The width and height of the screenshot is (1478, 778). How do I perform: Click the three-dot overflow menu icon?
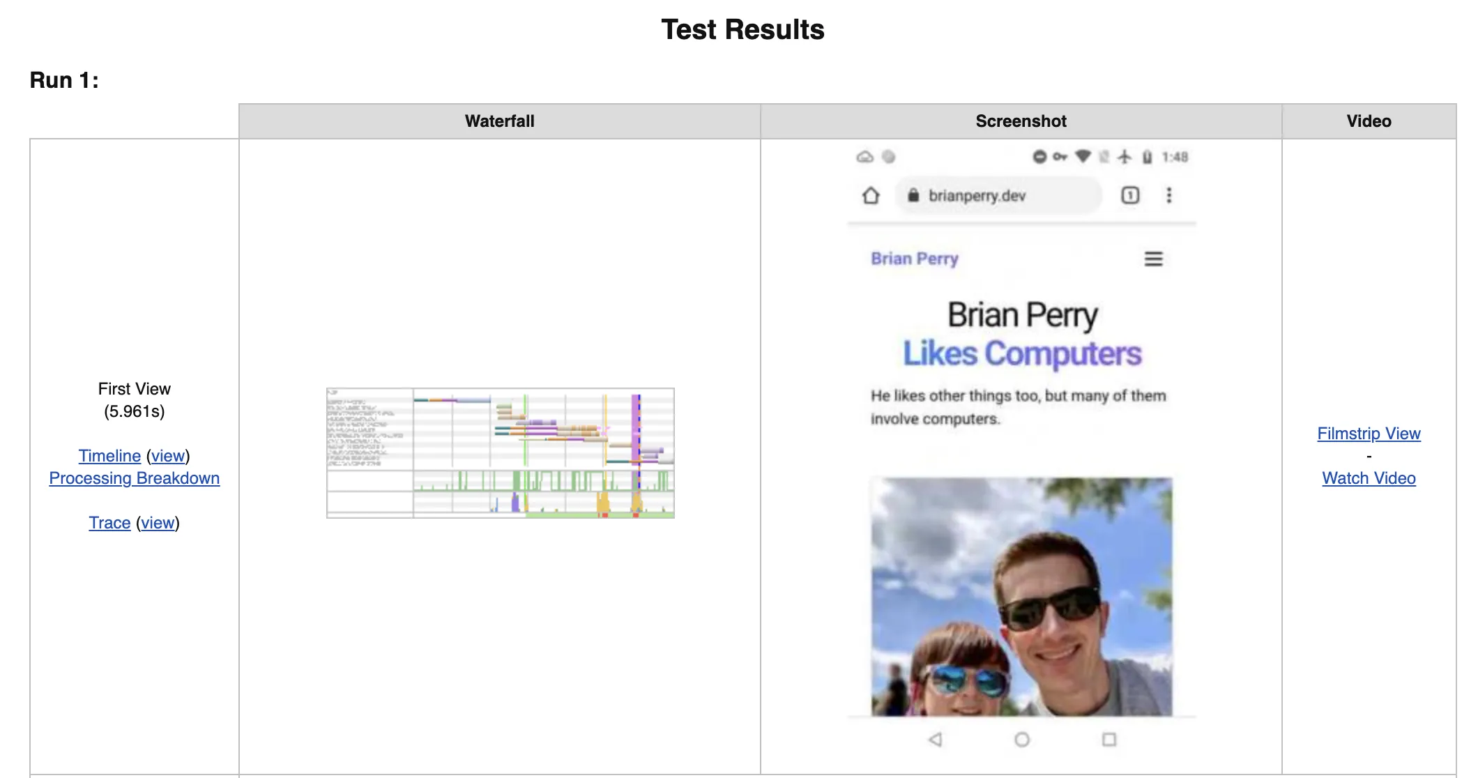pos(1169,195)
